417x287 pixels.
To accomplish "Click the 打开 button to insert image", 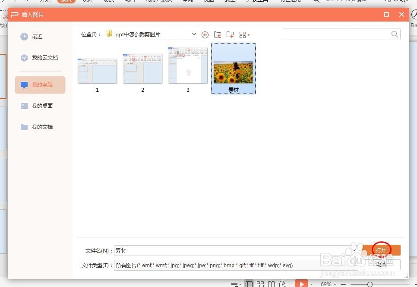I will 382,250.
